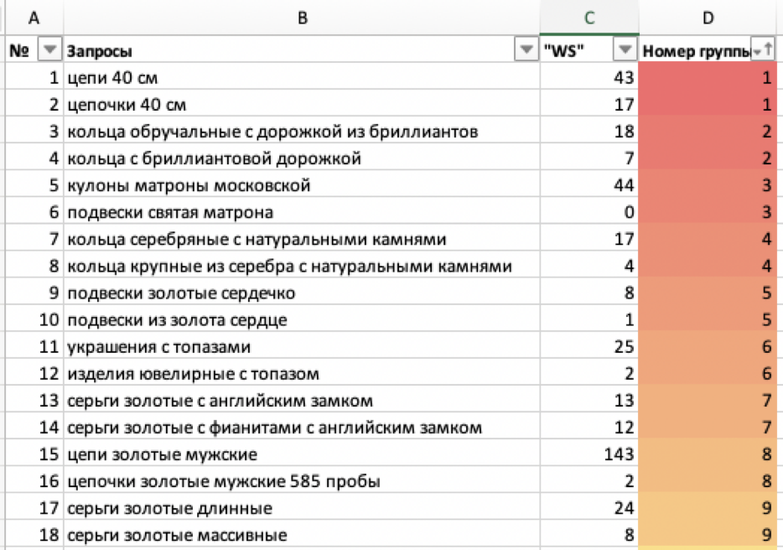Select cell "подвески святая матрона"
The width and height of the screenshot is (783, 550).
(x=302, y=212)
